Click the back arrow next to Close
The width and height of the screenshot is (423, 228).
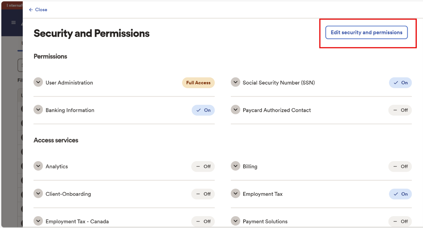31,10
